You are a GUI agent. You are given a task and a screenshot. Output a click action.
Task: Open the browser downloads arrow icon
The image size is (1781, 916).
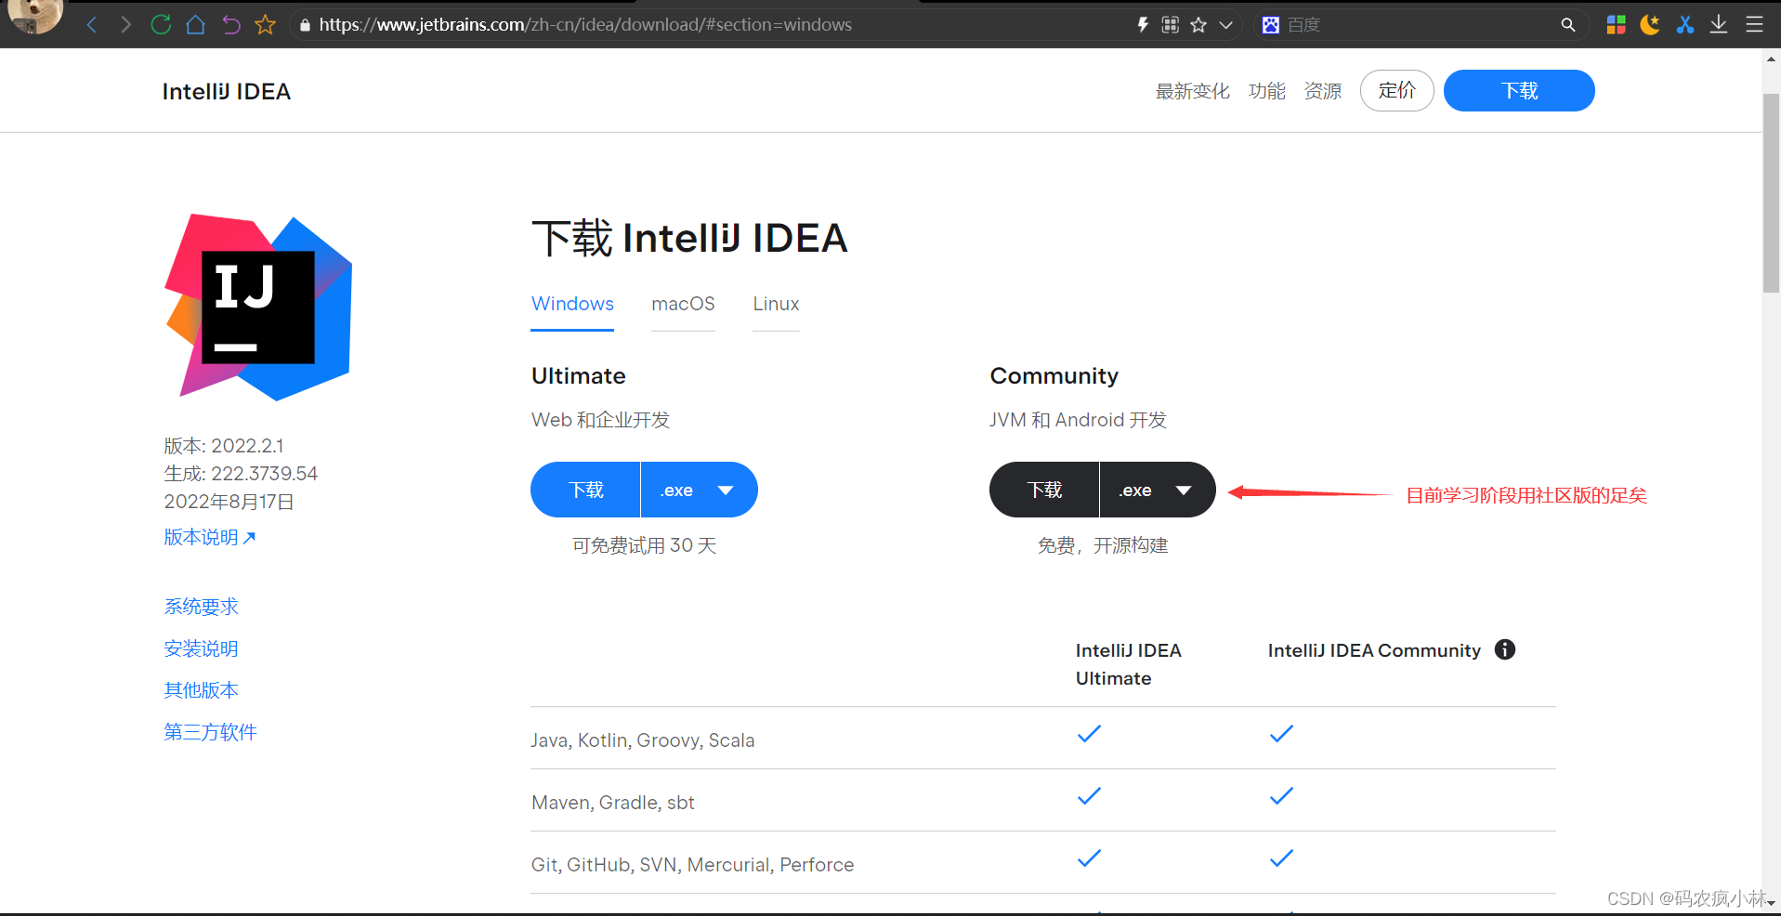coord(1719,25)
